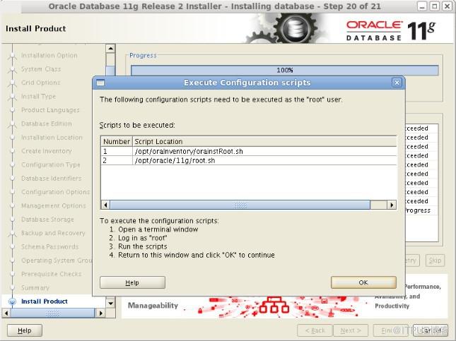Click the Script Location column header
This screenshot has height=341, width=456.
point(264,141)
